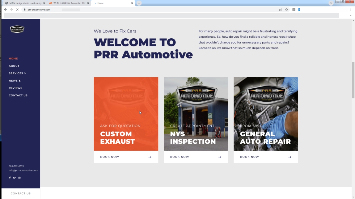The width and height of the screenshot is (355, 199).
Task: Switch to the WHM List Accounts tab
Action: click(x=69, y=3)
